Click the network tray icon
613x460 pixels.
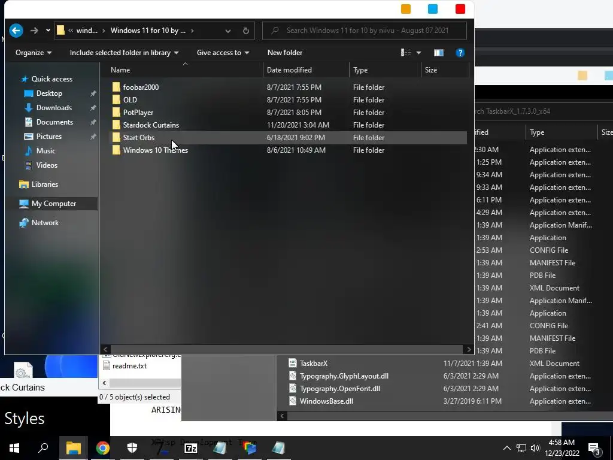521,448
